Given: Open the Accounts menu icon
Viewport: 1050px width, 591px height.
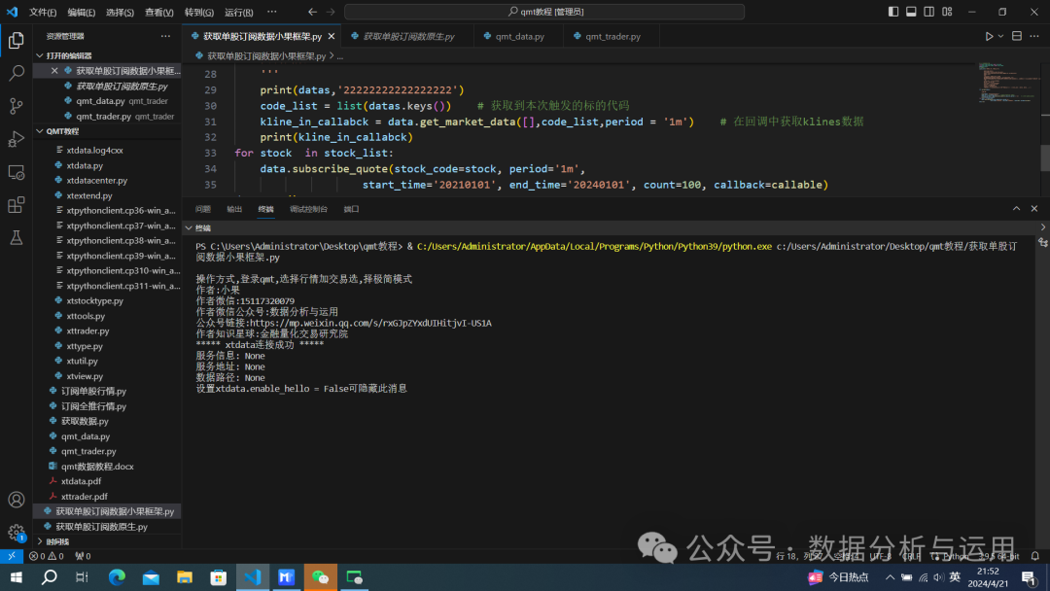Looking at the screenshot, I should pyautogui.click(x=17, y=500).
